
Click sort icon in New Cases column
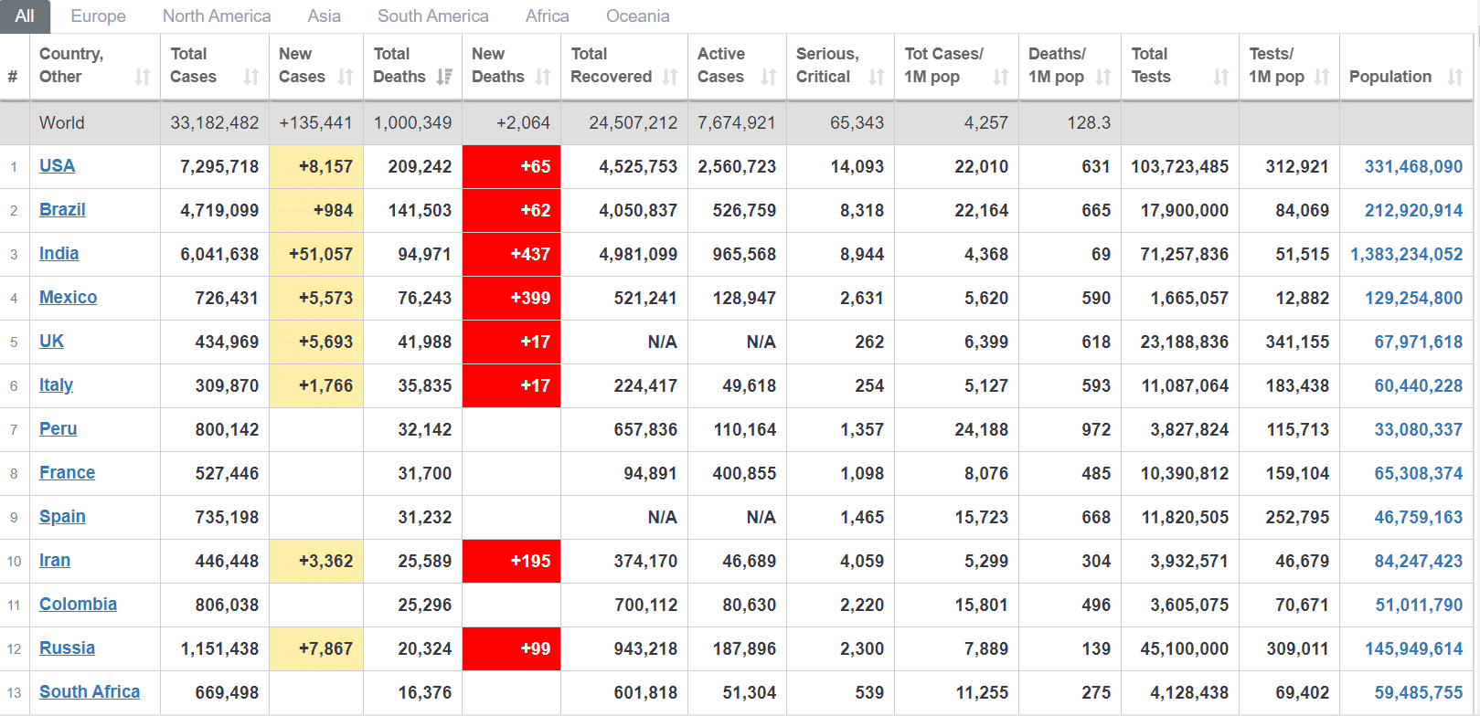click(x=346, y=78)
